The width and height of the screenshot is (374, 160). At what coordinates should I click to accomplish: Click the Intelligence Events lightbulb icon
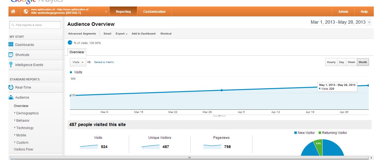tap(11, 65)
